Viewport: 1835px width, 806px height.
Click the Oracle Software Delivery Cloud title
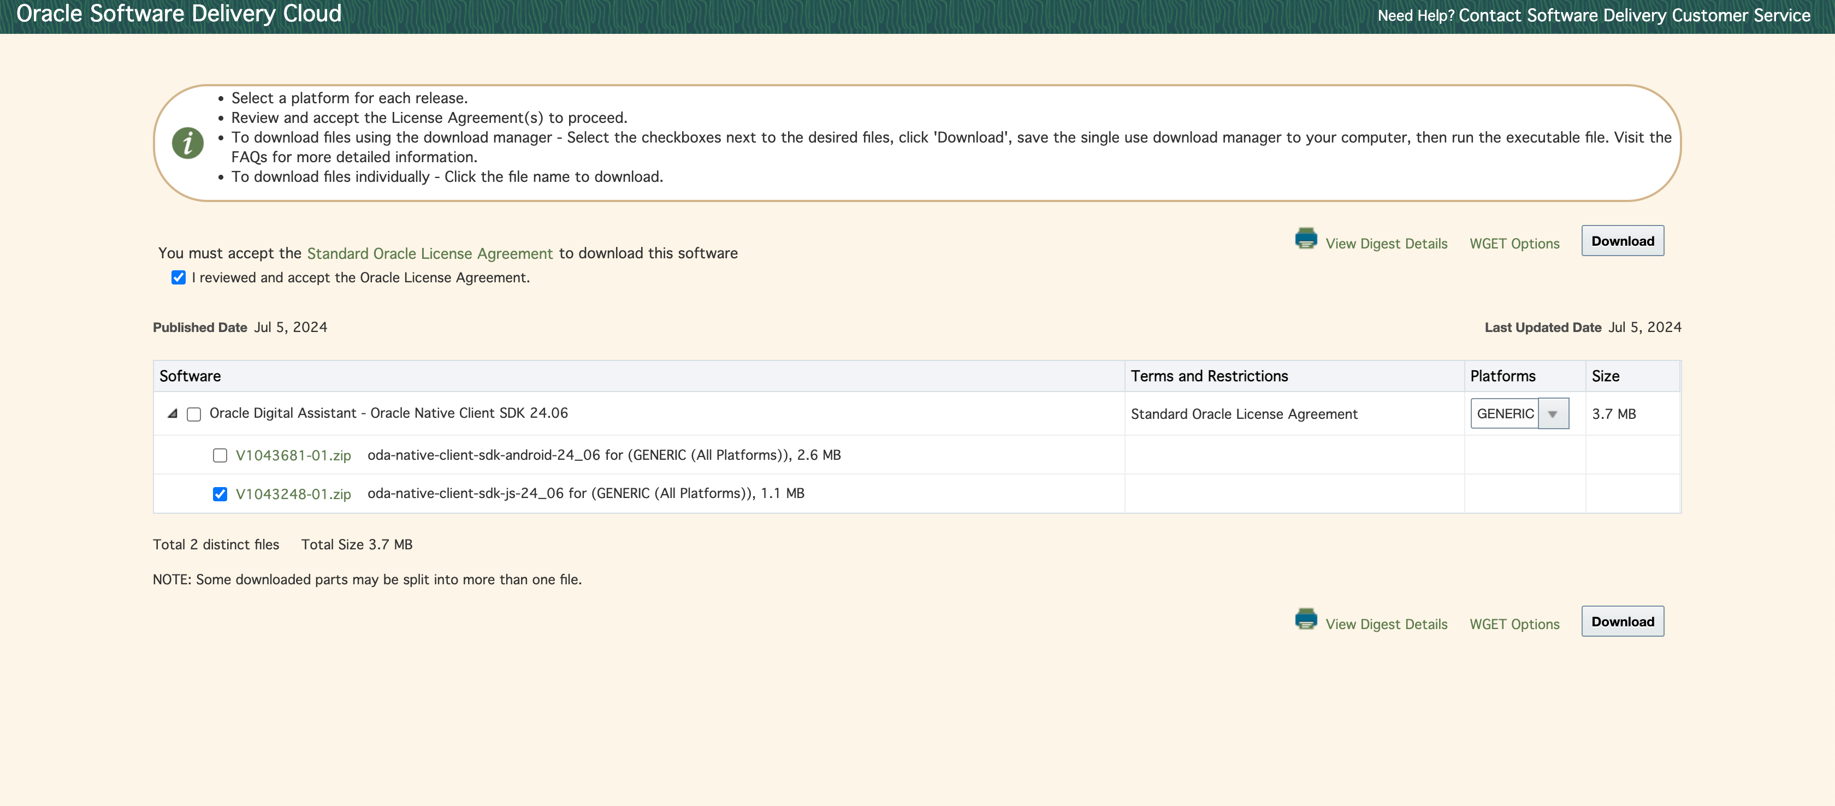(179, 14)
